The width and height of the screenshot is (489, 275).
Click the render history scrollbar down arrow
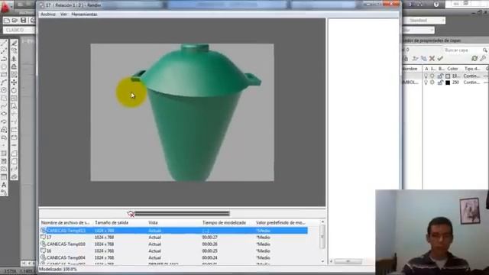[322, 261]
